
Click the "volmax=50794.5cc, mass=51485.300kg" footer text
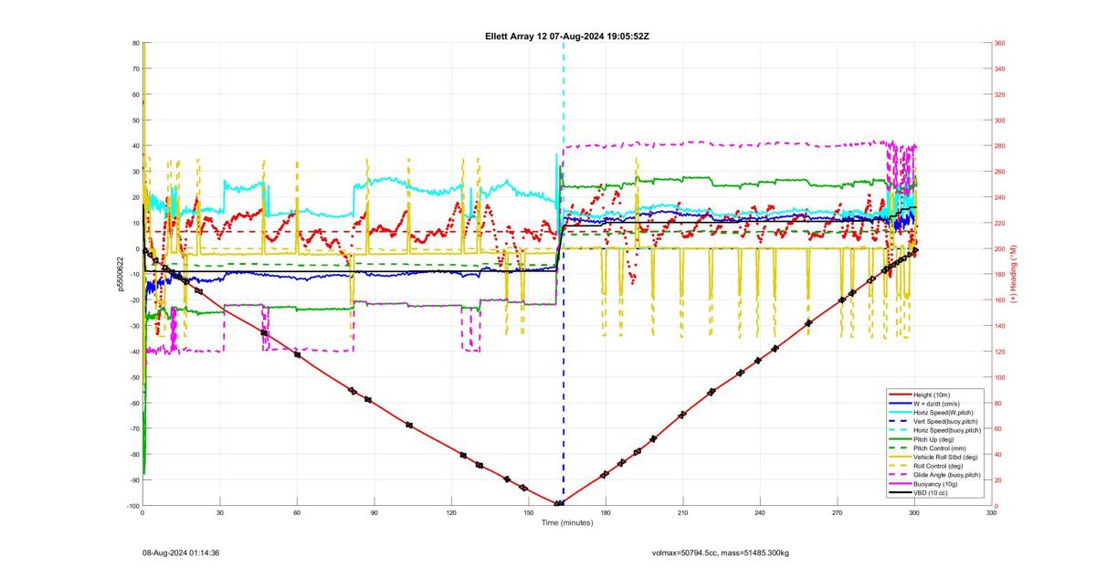click(720, 552)
